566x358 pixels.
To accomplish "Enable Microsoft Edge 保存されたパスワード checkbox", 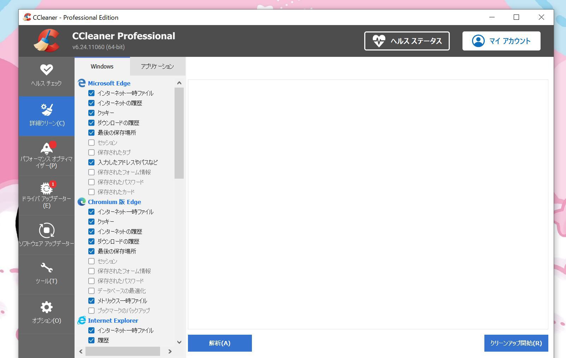I will [92, 182].
